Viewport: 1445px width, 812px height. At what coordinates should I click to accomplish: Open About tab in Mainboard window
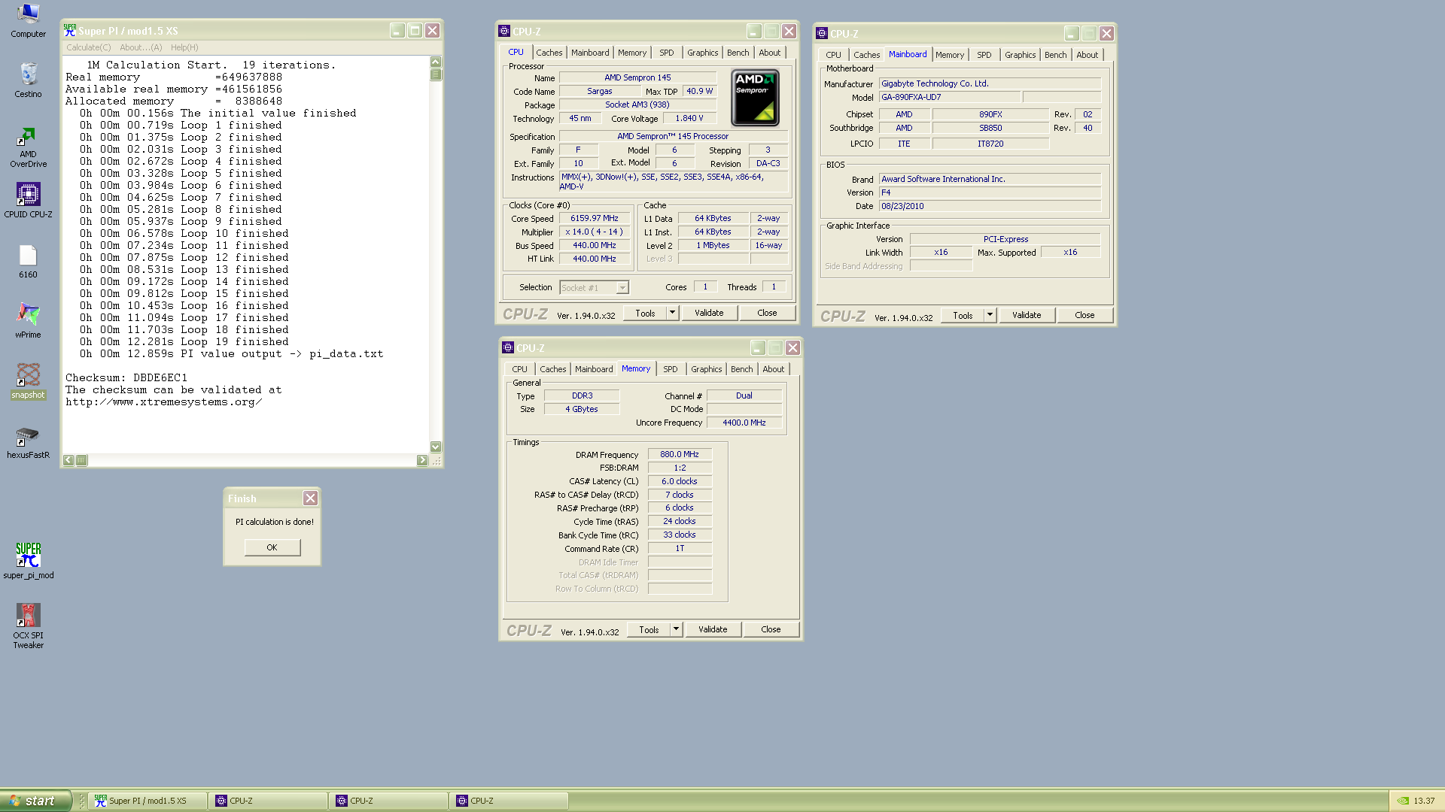click(1087, 55)
